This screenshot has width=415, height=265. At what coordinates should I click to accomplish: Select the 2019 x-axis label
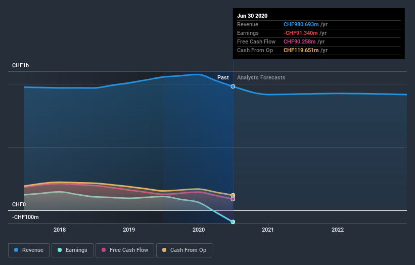pos(129,230)
